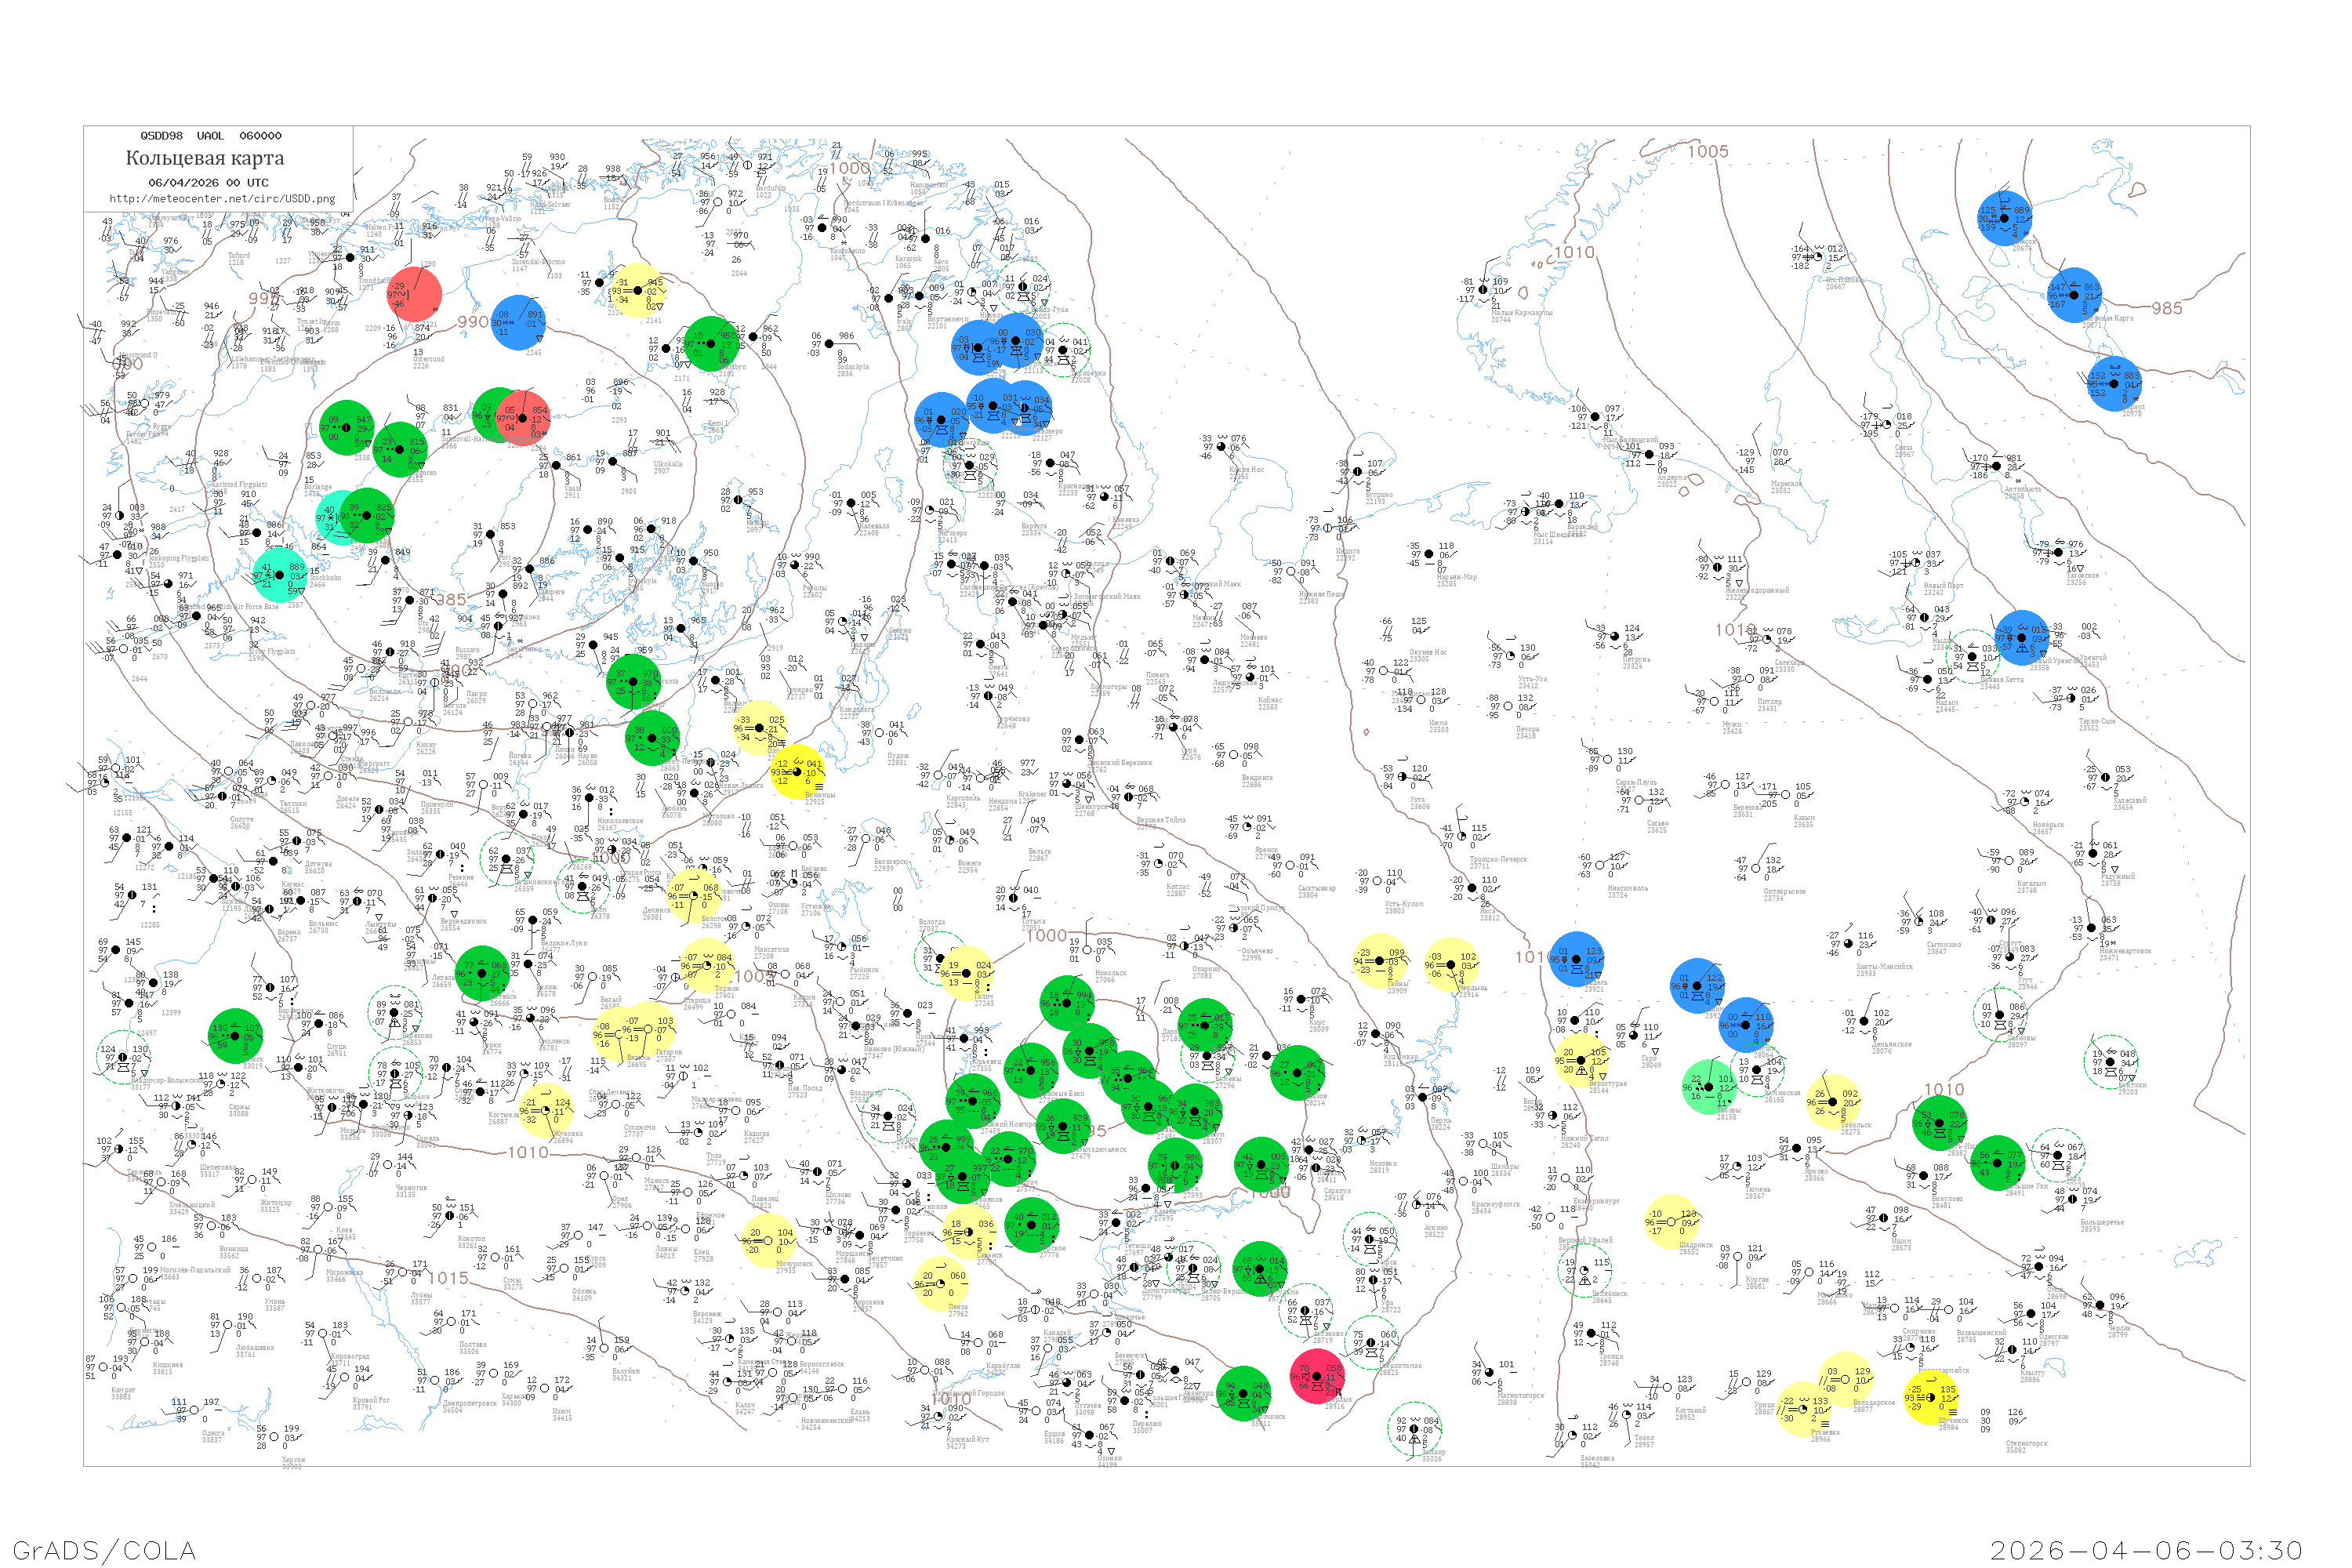Click the 1010 isobar label near Малые Кармакулы
The height and width of the screenshot is (1568, 2352).
click(x=1574, y=253)
